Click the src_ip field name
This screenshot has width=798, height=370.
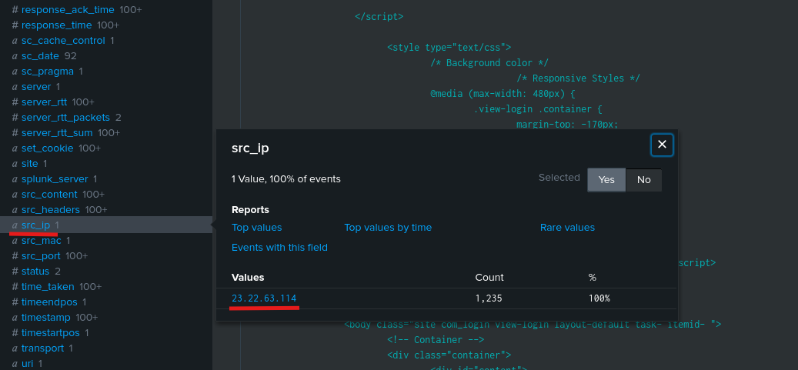tap(35, 225)
